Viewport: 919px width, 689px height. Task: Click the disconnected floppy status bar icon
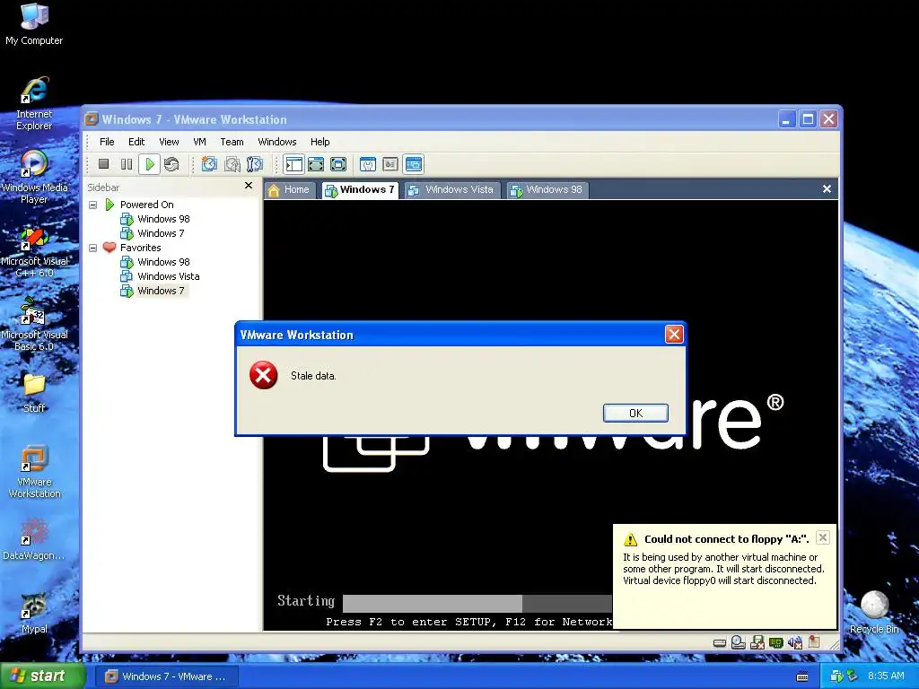[x=757, y=642]
